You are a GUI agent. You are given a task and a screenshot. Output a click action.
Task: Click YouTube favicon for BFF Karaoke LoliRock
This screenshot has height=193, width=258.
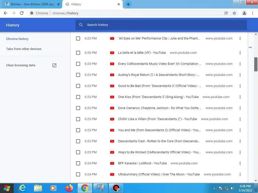(x=112, y=163)
